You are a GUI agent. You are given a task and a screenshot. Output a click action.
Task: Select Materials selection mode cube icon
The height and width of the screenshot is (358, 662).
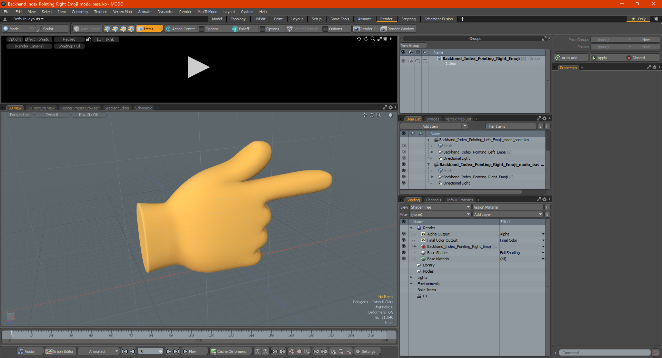pos(131,29)
